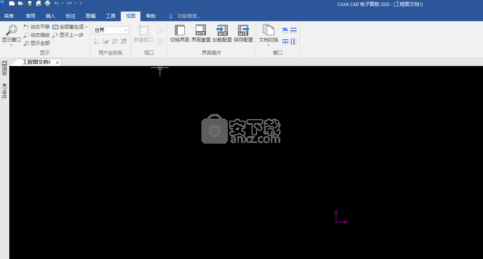The width and height of the screenshot is (483, 259).
Task: Undo the last action with the Undo arrow
Action: (56, 3)
